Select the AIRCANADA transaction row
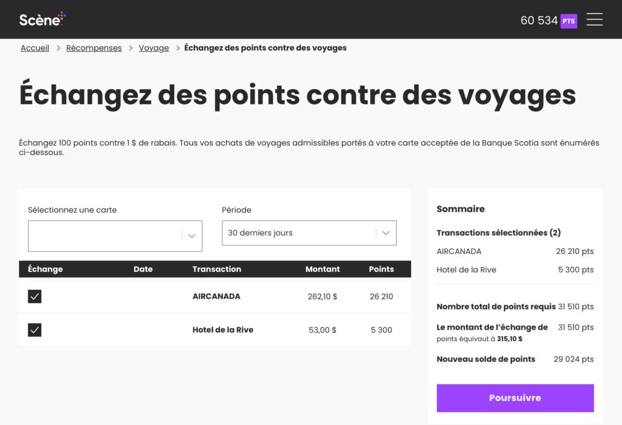This screenshot has height=425, width=622. [x=216, y=296]
